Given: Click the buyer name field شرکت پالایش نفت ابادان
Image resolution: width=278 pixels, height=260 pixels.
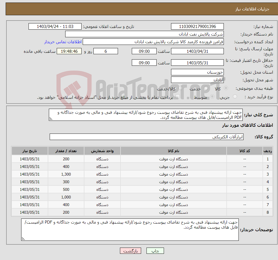Looking at the screenshot, I should (145, 34).
